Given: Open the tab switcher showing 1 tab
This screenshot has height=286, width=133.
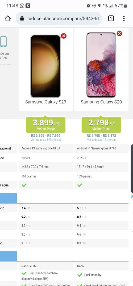Looking at the screenshot, I should tap(111, 18).
